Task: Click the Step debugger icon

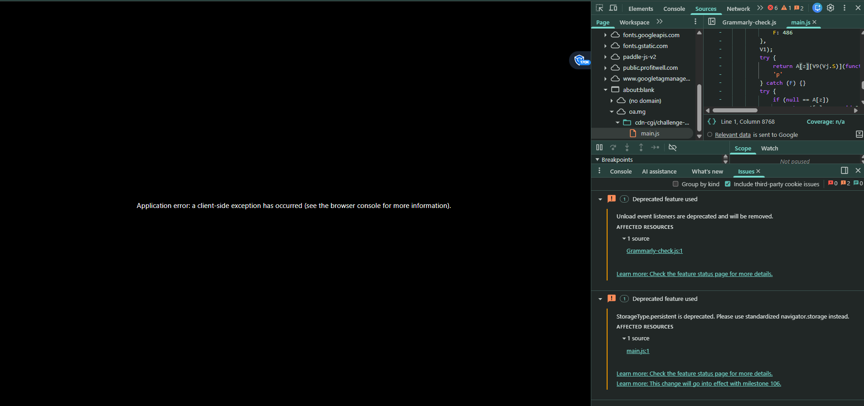Action: point(655,147)
